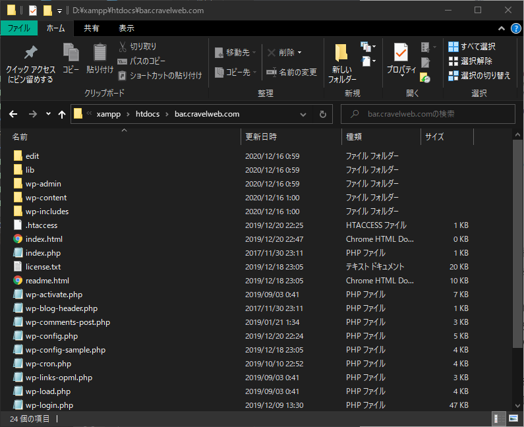This screenshot has width=524, height=427.
Task: Select the .htaccess file
Action: (42, 225)
